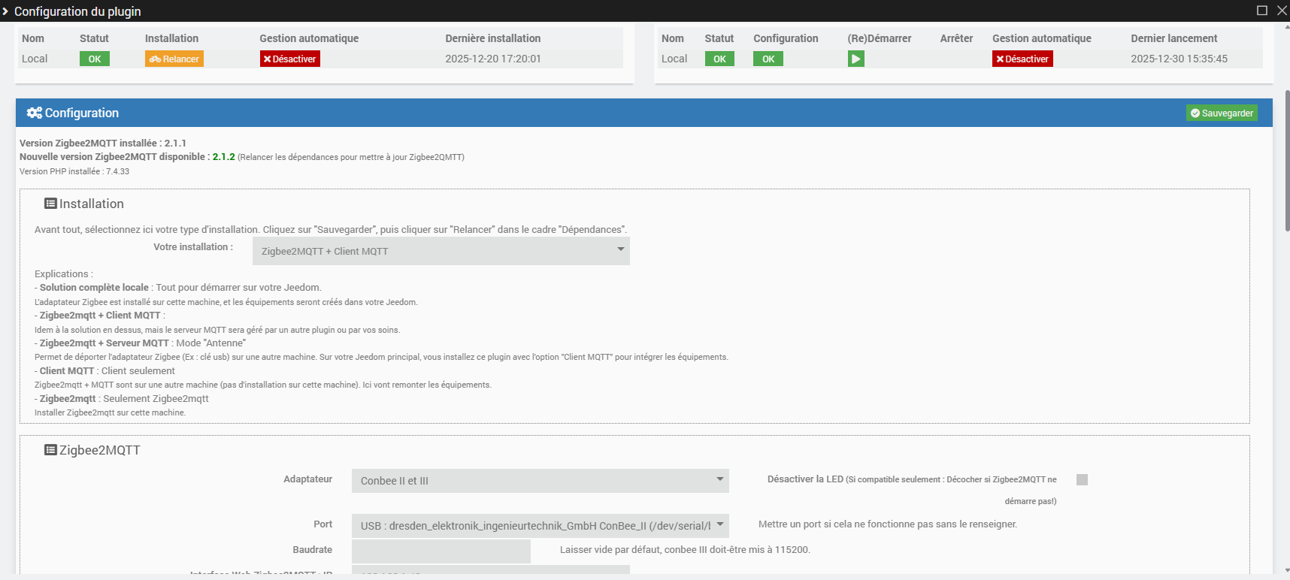Click the 'Mettre un port si cela ne fonctionne pas' hint
Screen dimensions: 1290x580
tap(888, 524)
